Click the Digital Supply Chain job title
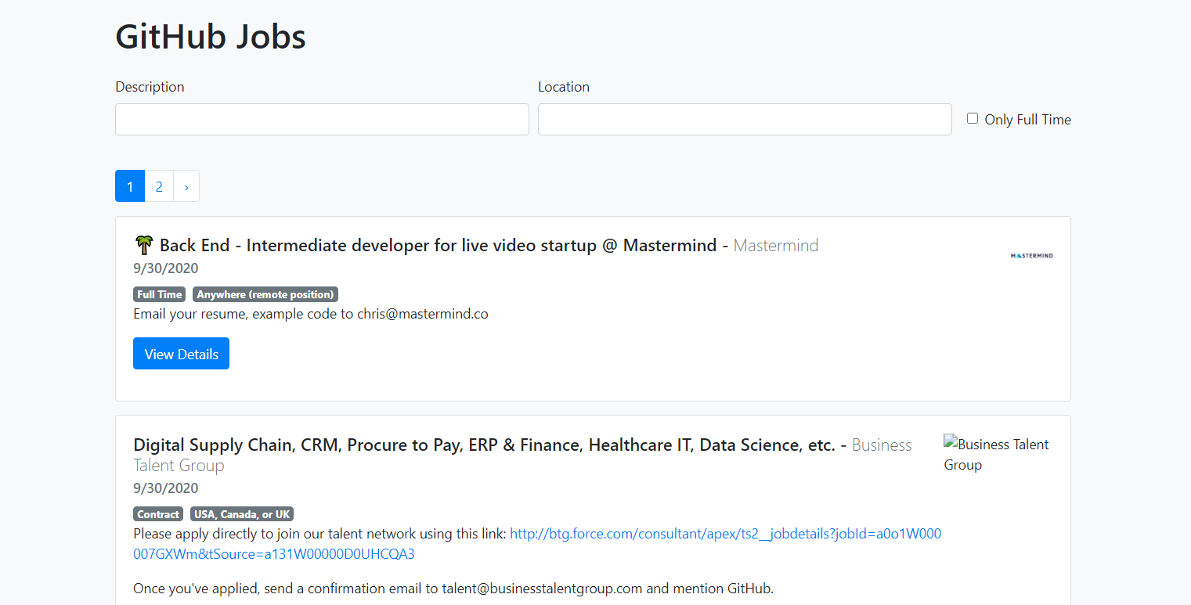Image resolution: width=1191 pixels, height=605 pixels. tap(484, 445)
